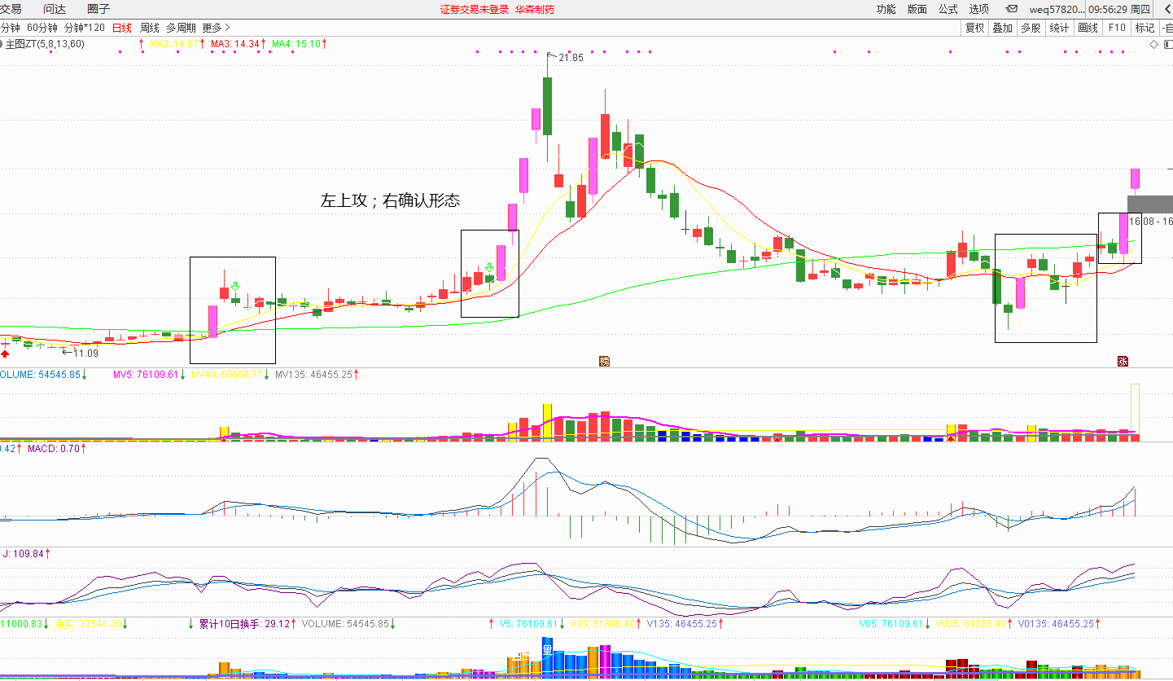Select the 日线 daily chart period

122,27
